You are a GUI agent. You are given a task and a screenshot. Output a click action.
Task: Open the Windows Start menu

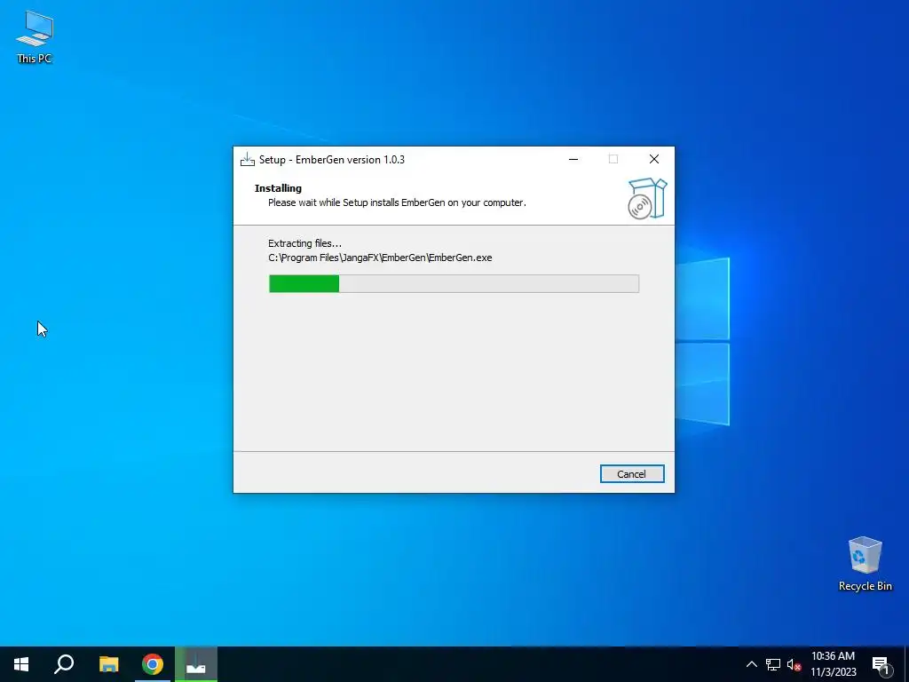(x=21, y=664)
